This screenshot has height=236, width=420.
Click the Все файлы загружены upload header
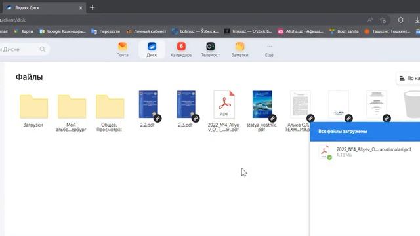(x=365, y=131)
